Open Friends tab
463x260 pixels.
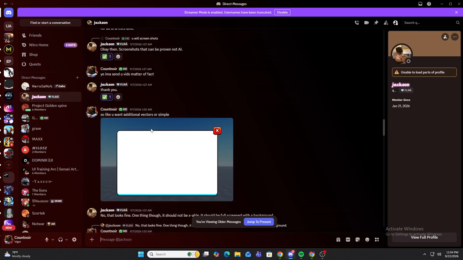50,35
